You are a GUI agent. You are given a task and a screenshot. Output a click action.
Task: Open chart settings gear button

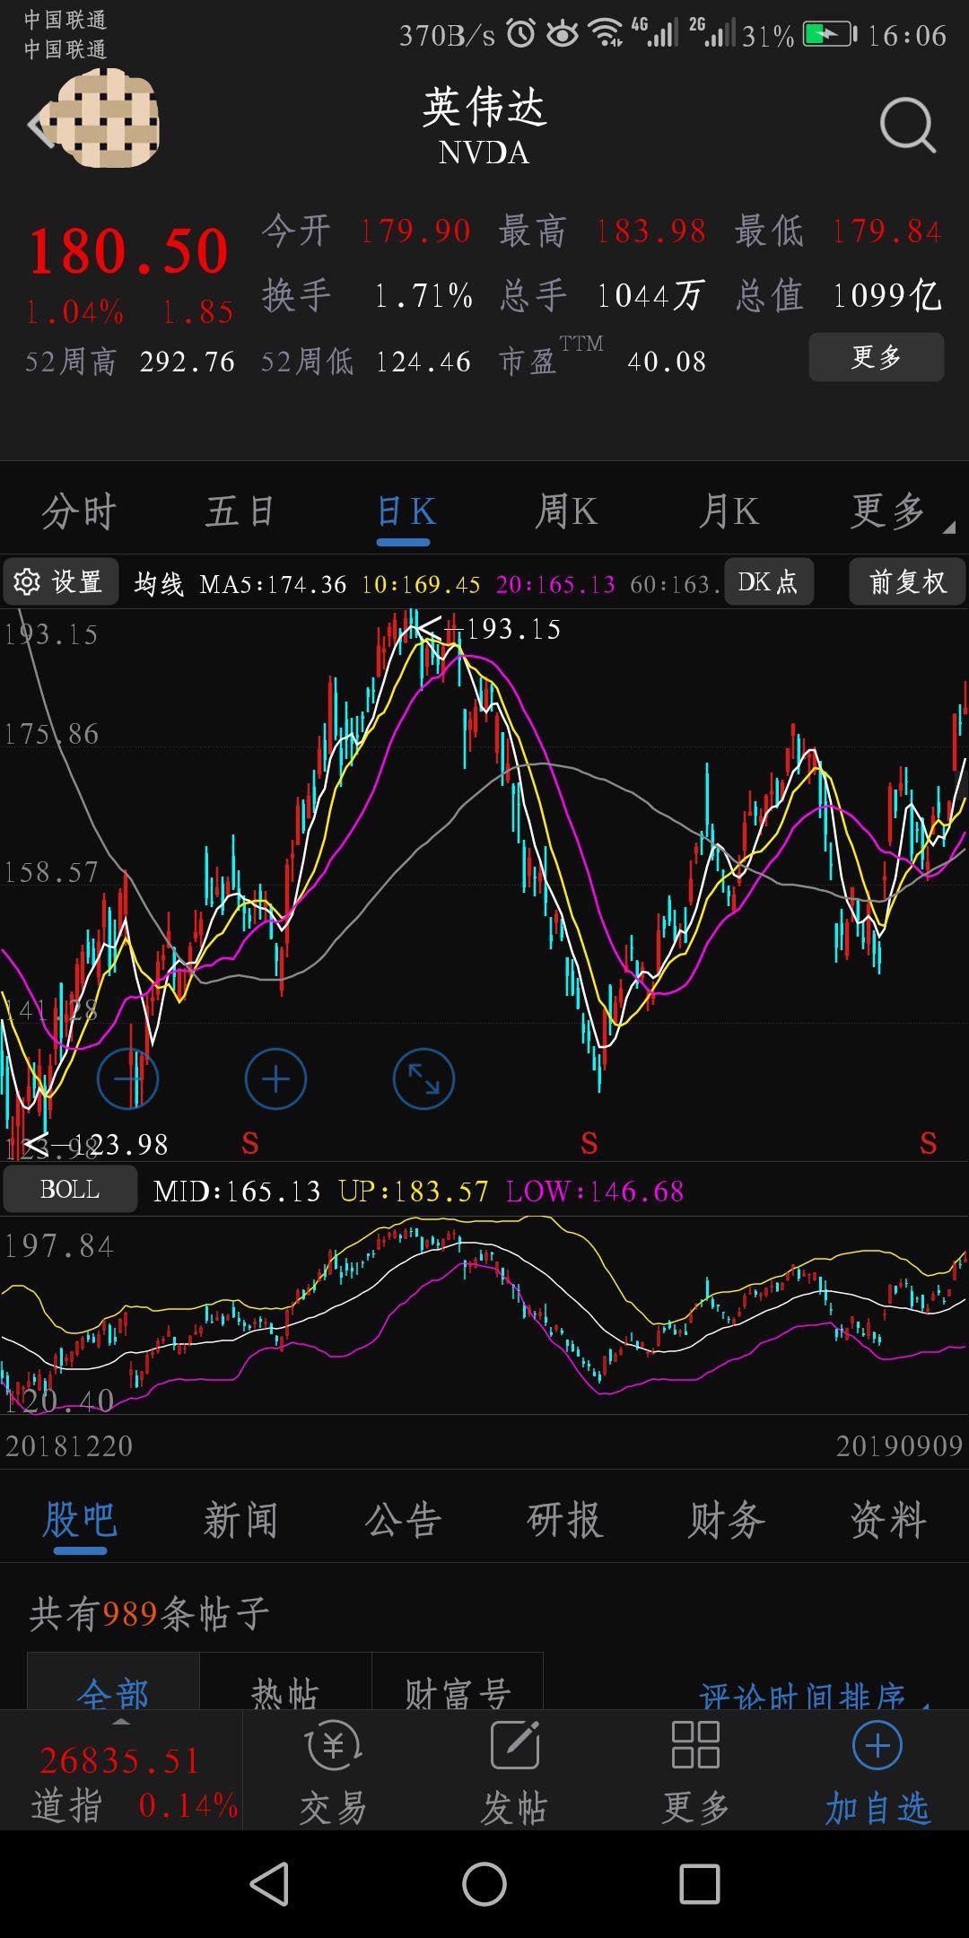(61, 582)
